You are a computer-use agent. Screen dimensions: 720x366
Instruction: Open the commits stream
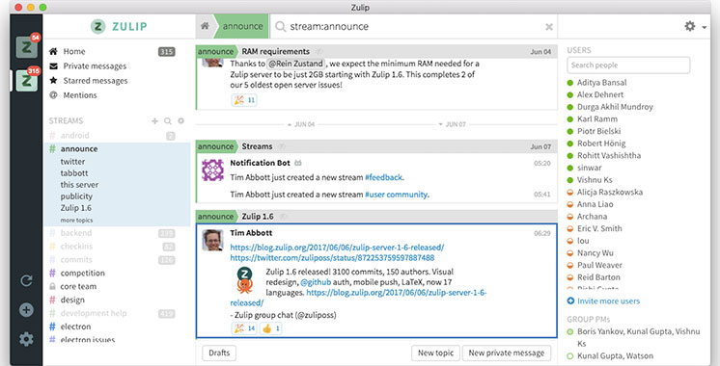76,259
